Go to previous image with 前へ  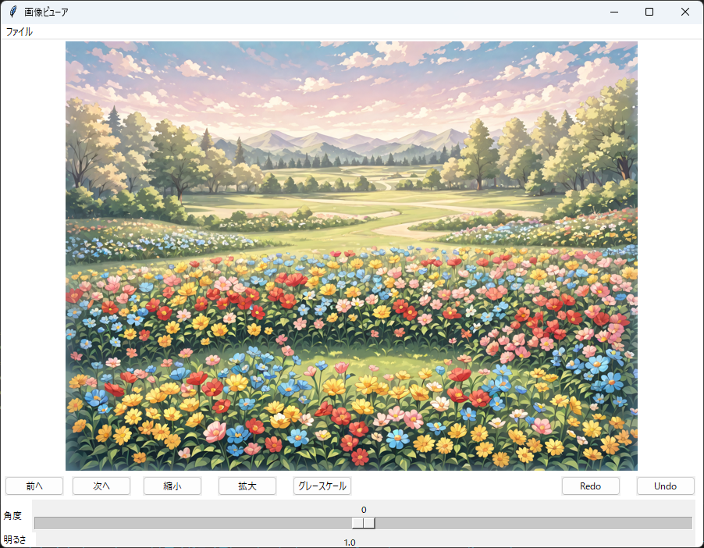point(34,486)
